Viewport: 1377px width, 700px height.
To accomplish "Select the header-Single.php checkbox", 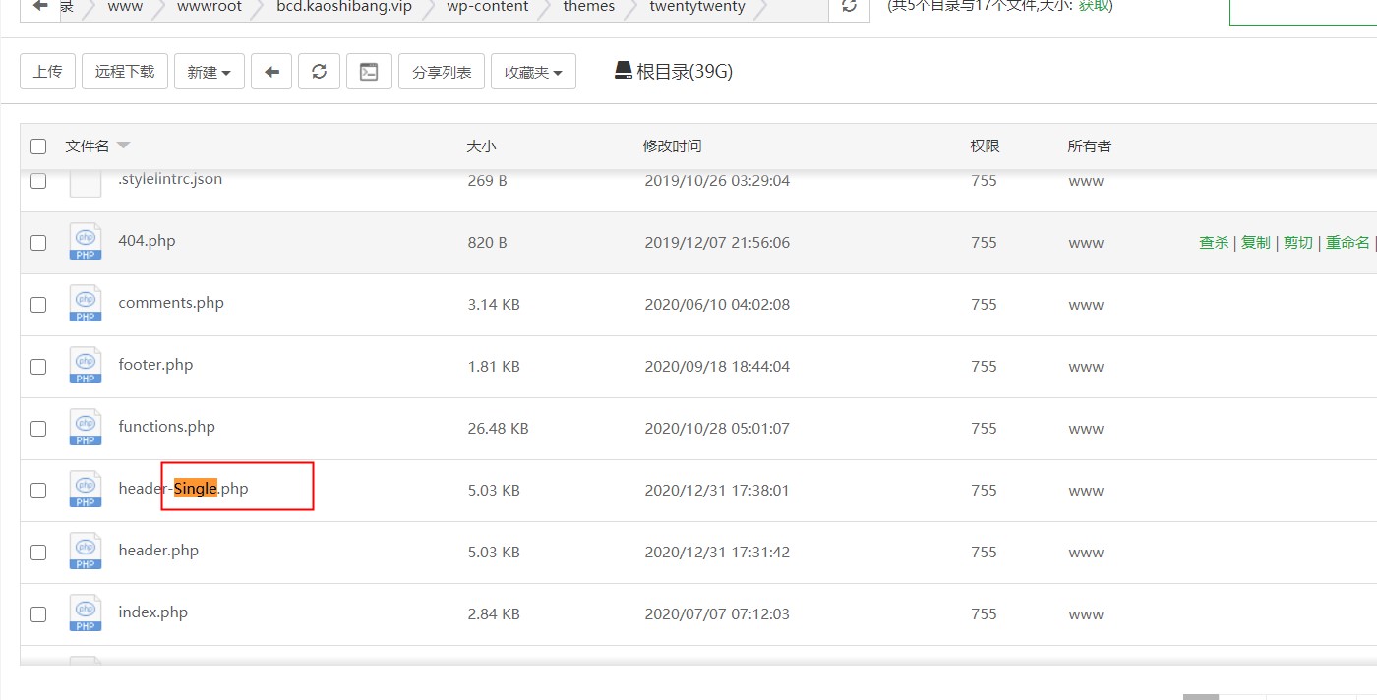I will 38,491.
